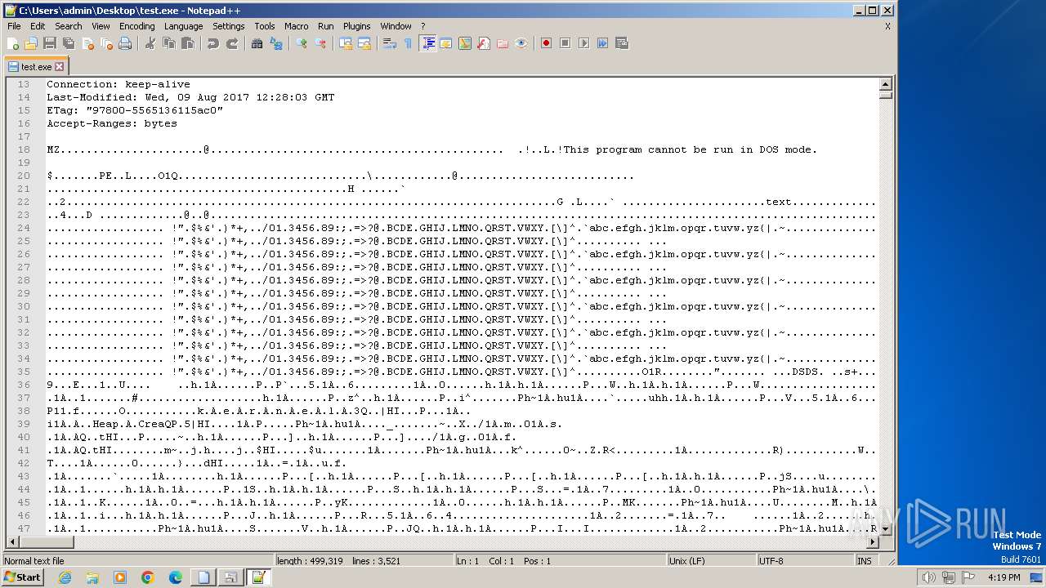Open the Language menu
The height and width of the screenshot is (588, 1046).
183,26
